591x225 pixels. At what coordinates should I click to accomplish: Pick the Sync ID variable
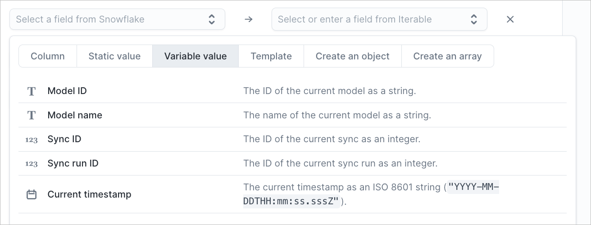(x=292, y=139)
